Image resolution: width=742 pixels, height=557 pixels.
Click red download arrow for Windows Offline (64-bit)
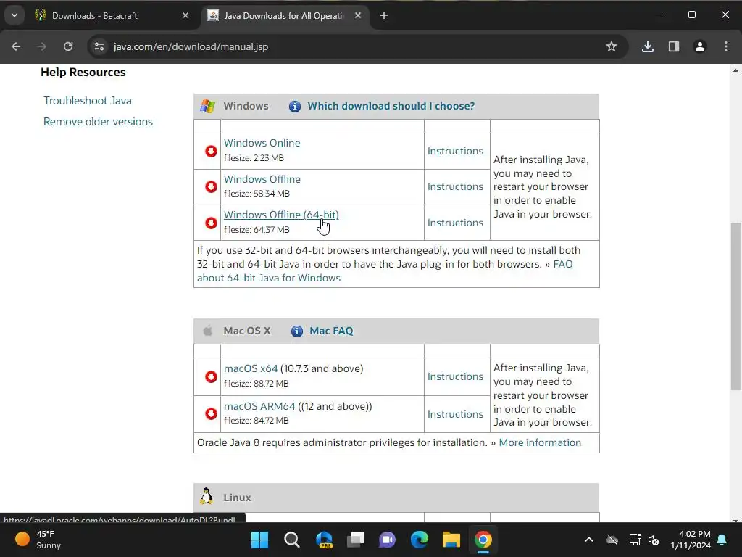pyautogui.click(x=211, y=223)
